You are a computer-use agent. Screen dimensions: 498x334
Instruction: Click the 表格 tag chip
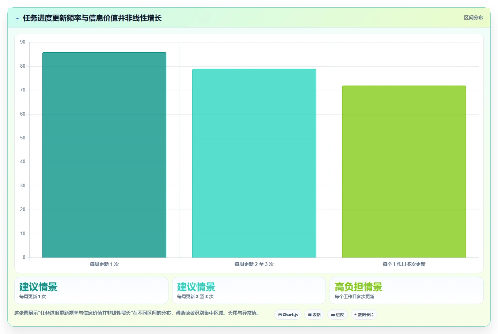(x=314, y=315)
